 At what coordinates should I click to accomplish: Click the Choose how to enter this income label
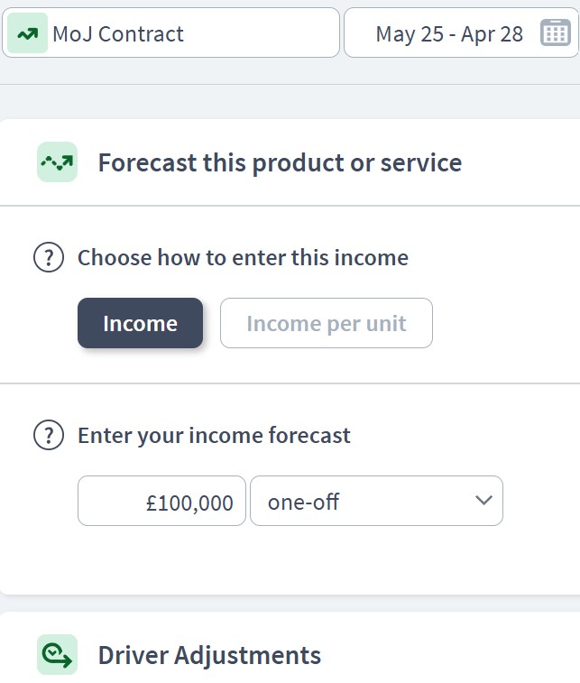[243, 257]
